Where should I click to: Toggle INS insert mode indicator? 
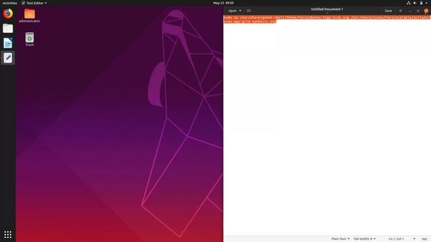point(424,239)
